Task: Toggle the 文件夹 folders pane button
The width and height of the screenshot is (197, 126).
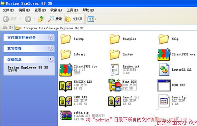Action: coord(74,19)
